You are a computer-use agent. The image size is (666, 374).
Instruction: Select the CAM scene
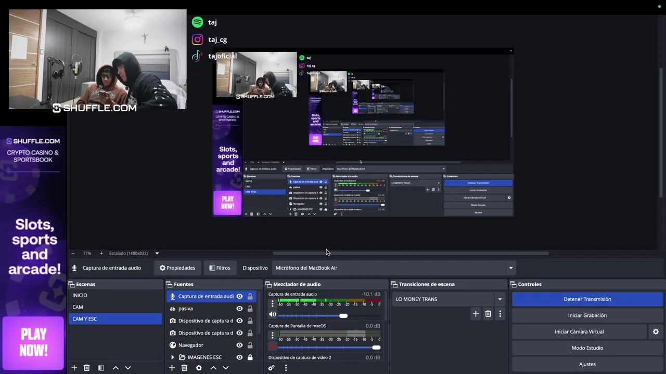click(x=115, y=307)
